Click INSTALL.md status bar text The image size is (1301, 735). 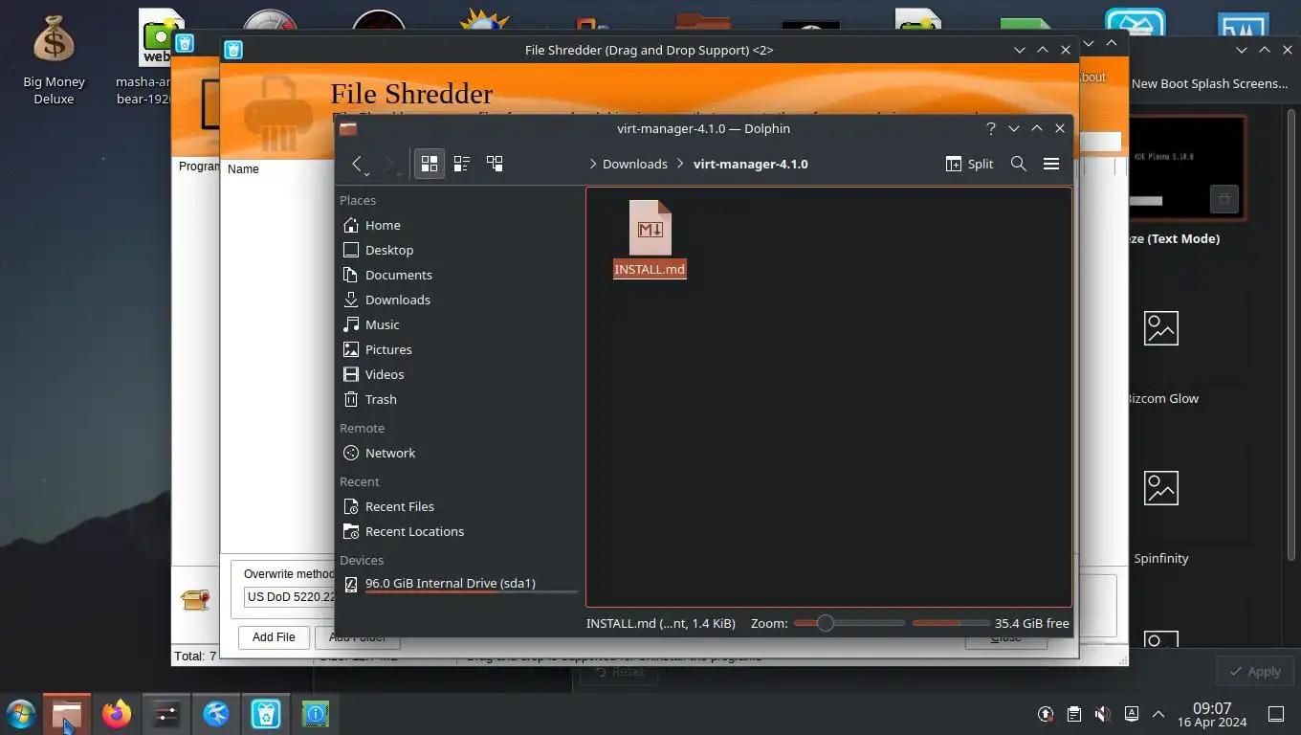(661, 623)
